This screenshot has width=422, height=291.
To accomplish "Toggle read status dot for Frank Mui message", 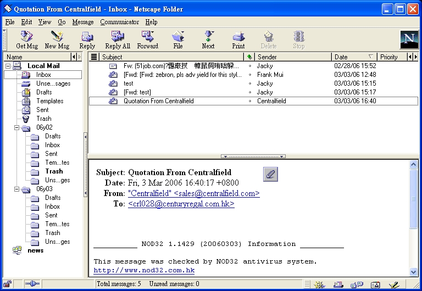I will point(250,75).
